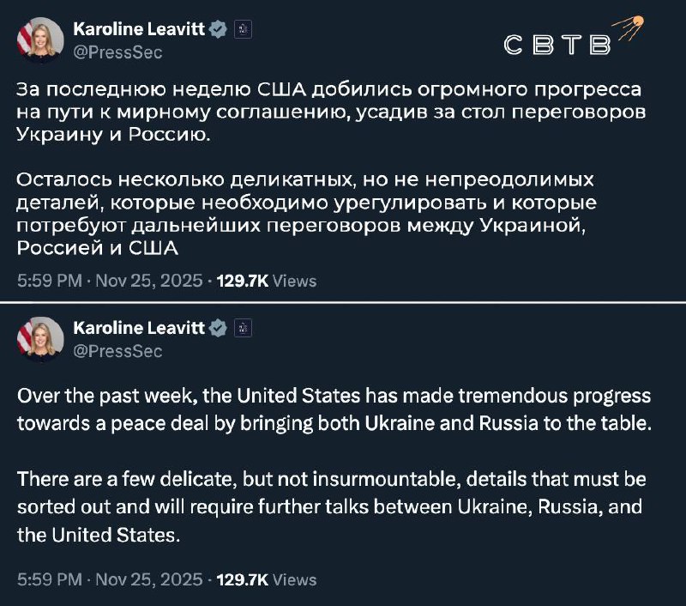Click the @PressSec handle on the Russian tweet
This screenshot has width=686, height=606.
tap(117, 52)
